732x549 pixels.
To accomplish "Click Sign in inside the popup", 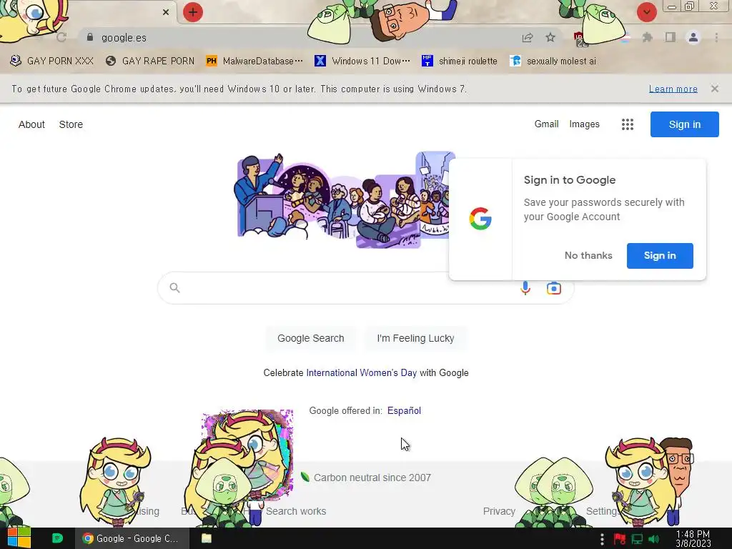I will point(660,256).
